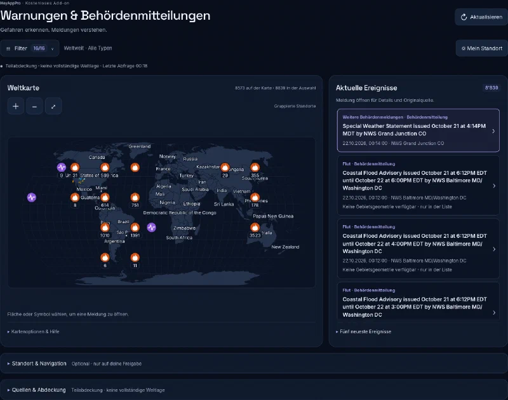Image resolution: width=508 pixels, height=400 pixels.
Task: Click the "Democratic Republic of the Congo" label
Action: (180, 213)
